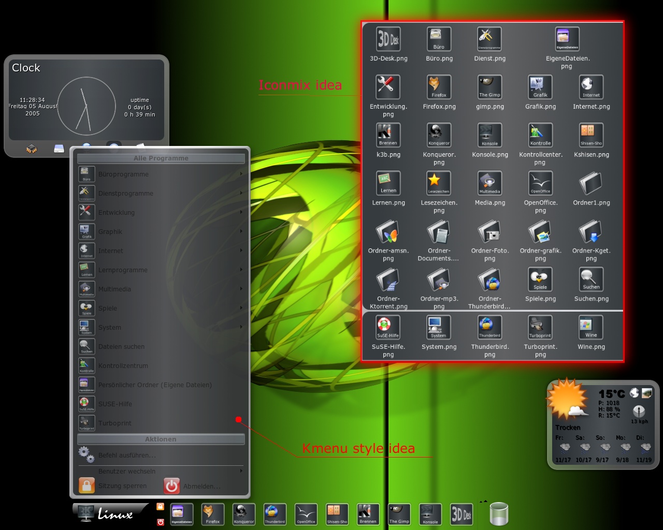Click the small lock icon beside the dock
Image resolution: width=663 pixels, height=530 pixels.
coord(161,507)
